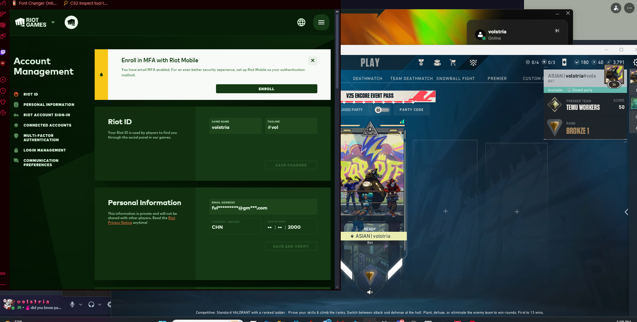This screenshot has width=637, height=322.
Task: Click the Party Code button
Action: tap(412, 110)
